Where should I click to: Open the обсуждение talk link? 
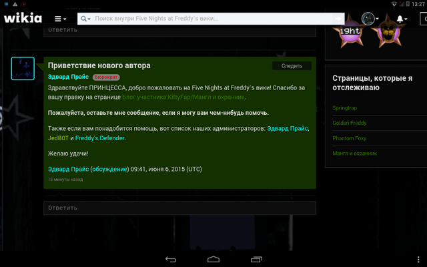tap(109, 169)
